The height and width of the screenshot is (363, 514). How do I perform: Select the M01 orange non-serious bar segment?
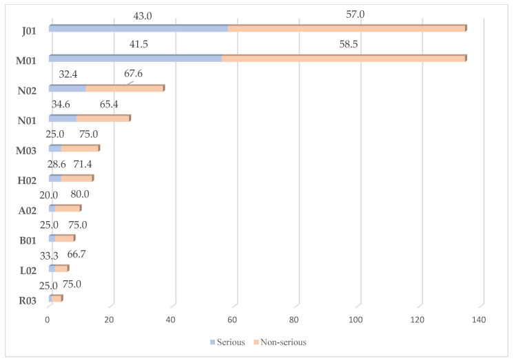point(344,59)
